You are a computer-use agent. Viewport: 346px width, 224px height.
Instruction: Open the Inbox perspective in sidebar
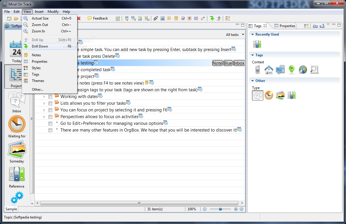[17, 102]
